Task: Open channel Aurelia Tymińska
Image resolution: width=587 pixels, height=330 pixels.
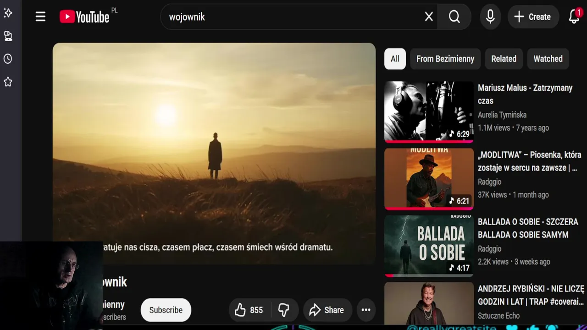Action: [502, 115]
